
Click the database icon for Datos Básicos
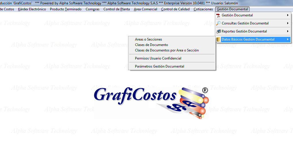(219, 39)
